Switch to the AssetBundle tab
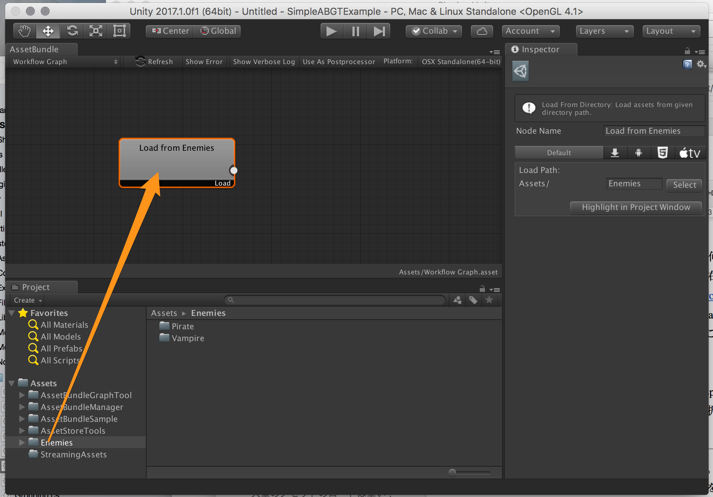 [x=41, y=49]
